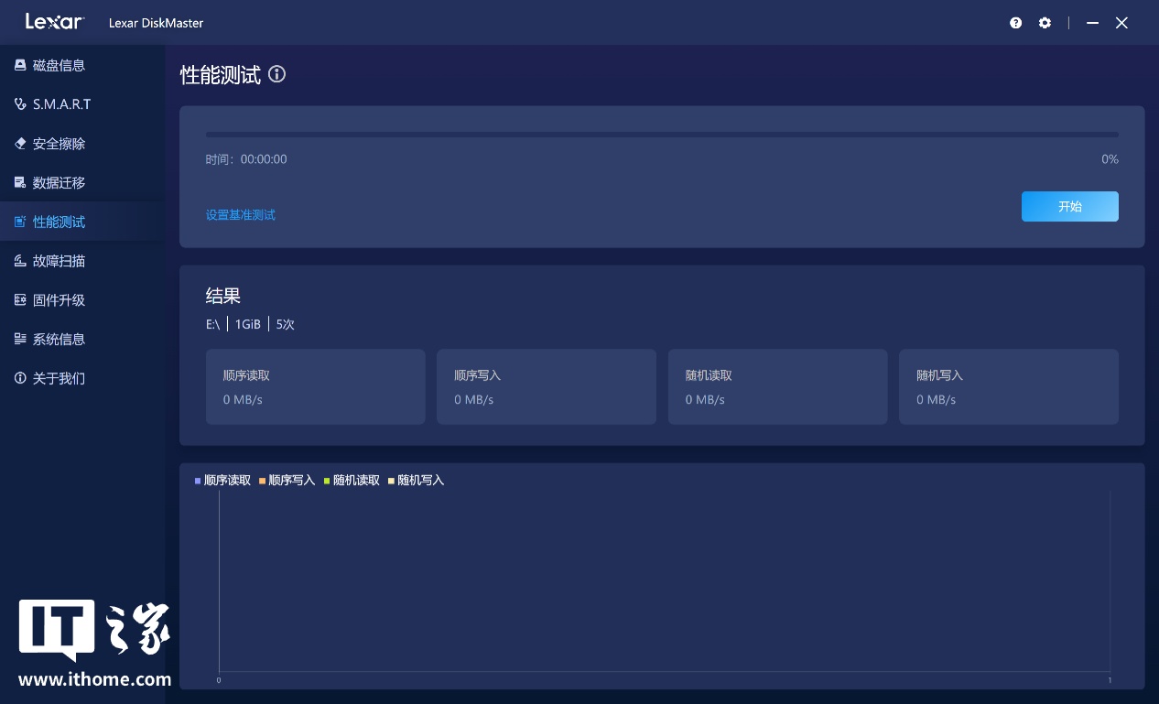
Task: Click the disk information sidebar icon
Action: tap(20, 65)
